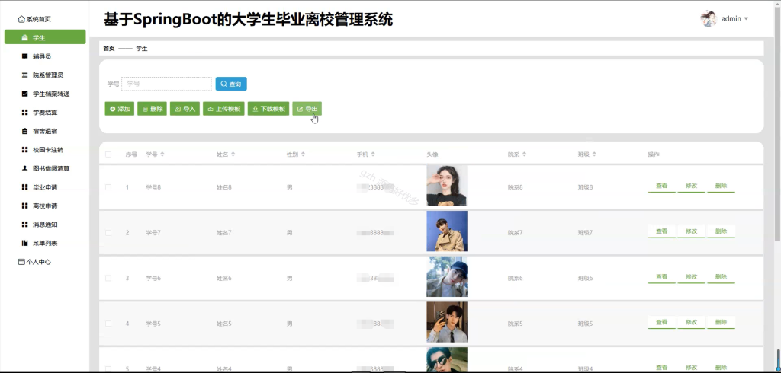The width and height of the screenshot is (781, 373).
Task: Click the 上传模板 button
Action: click(x=223, y=109)
